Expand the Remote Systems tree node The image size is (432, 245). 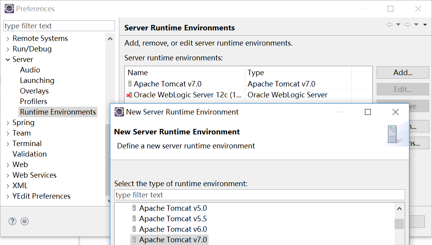point(8,39)
